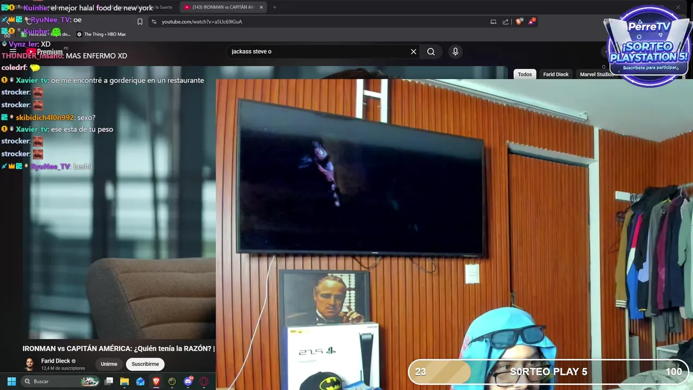
Task: Open the YouTube hamburger guide menu
Action: [13, 51]
